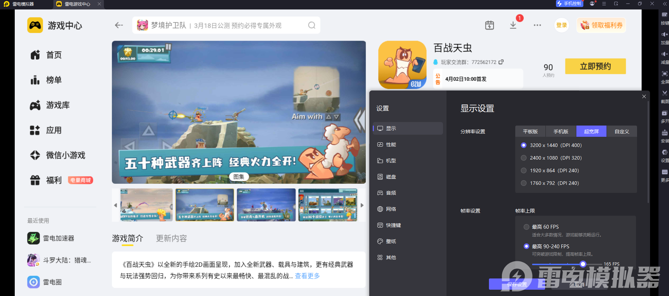Open the hamburger menu in title bar
Image resolution: width=669 pixels, height=296 pixels.
[604, 4]
